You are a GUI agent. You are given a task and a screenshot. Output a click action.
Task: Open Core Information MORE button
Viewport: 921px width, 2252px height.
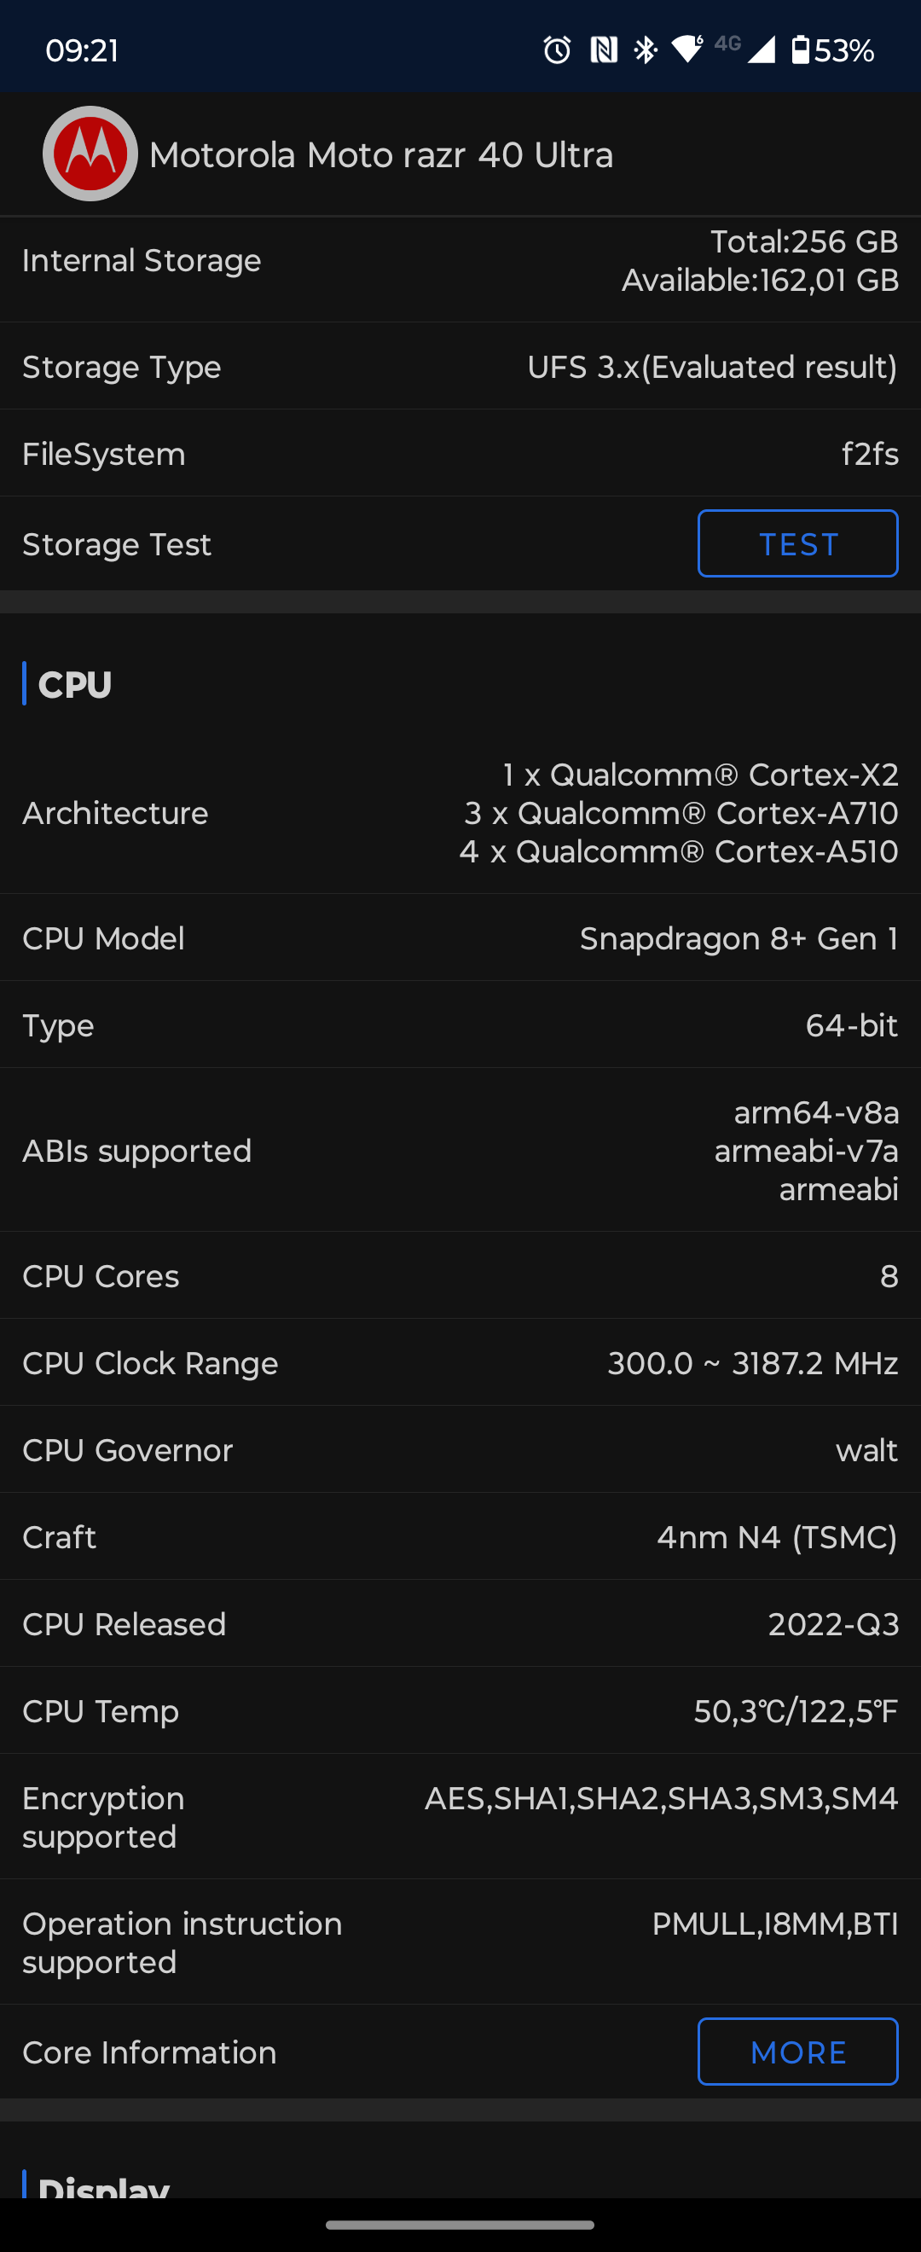796,2051
